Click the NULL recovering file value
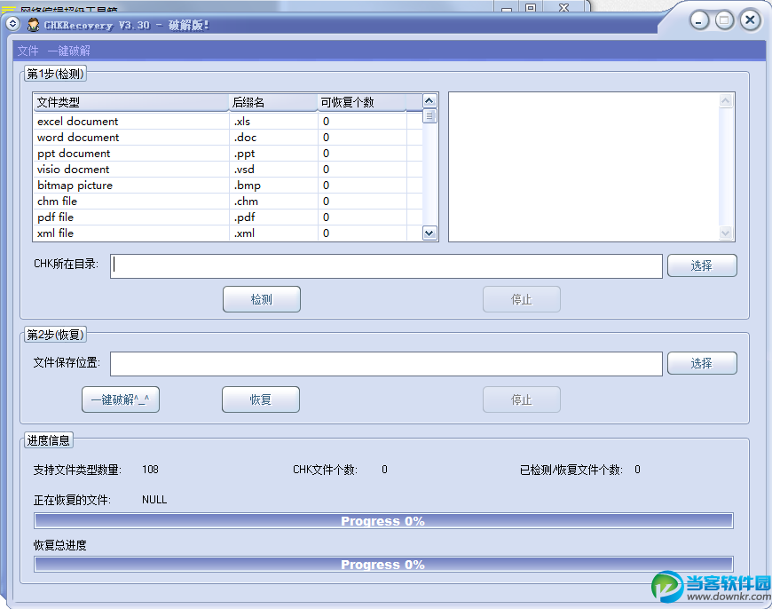 pyautogui.click(x=154, y=500)
